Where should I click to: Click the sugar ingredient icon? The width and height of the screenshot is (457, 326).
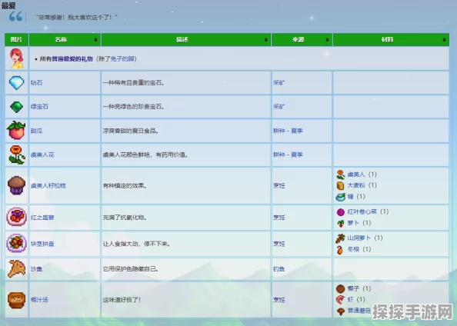point(340,198)
